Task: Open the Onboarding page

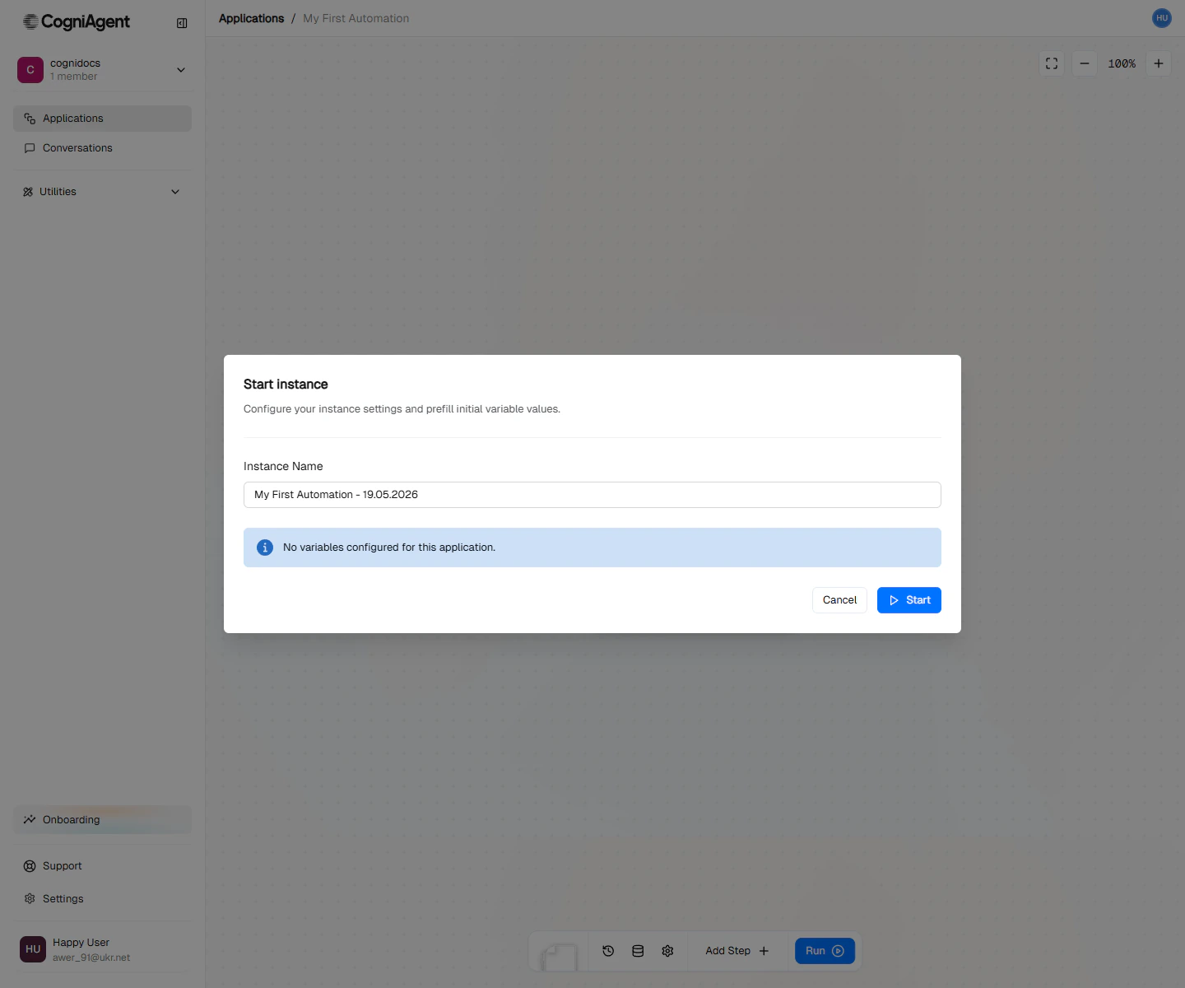Action: point(102,820)
